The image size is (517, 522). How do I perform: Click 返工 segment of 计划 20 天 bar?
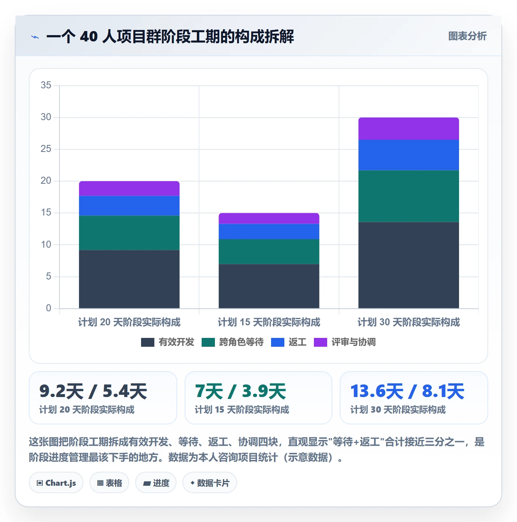(129, 206)
